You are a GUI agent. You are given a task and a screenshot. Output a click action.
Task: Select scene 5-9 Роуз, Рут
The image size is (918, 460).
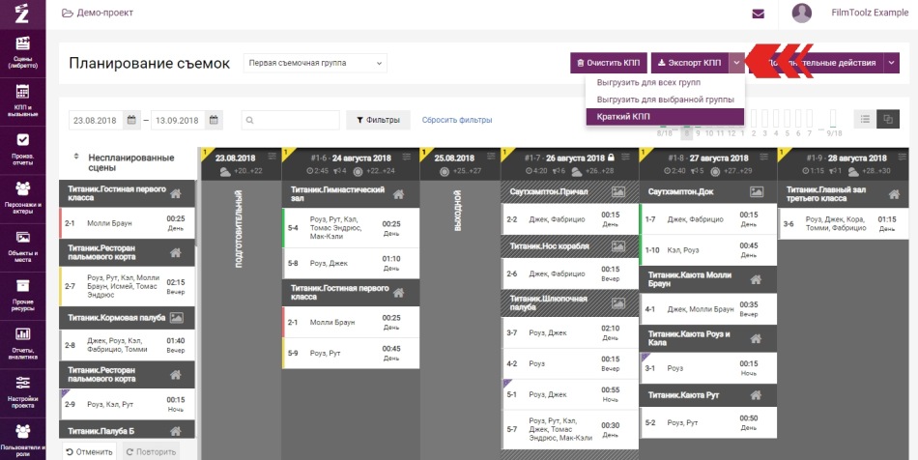[351, 353]
